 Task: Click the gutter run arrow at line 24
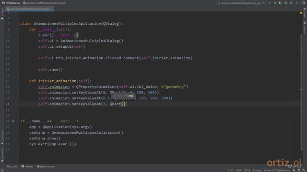[x=13, y=121]
